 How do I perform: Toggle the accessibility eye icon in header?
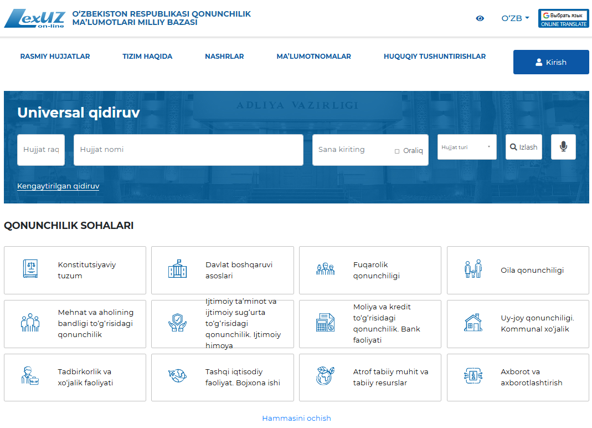tap(480, 18)
